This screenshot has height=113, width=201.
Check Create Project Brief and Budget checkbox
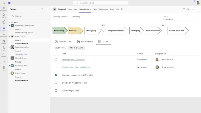pos(56,67)
